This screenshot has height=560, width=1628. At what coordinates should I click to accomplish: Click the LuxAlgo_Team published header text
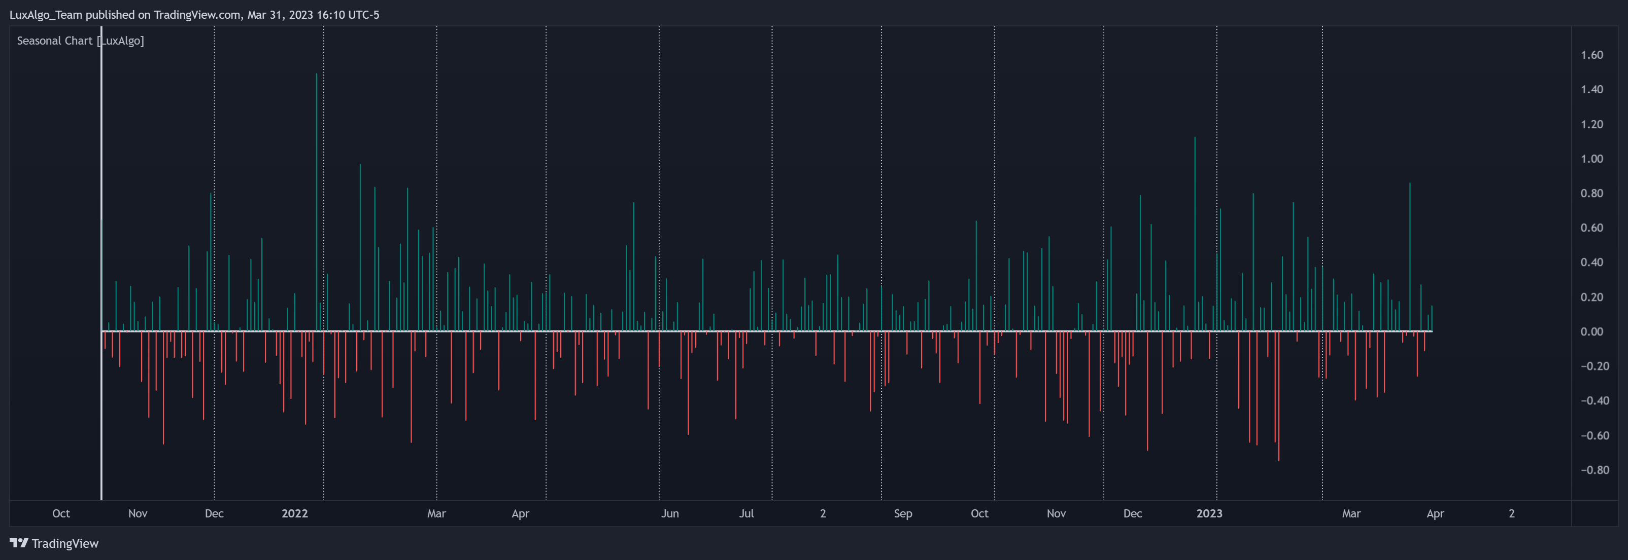(x=194, y=15)
